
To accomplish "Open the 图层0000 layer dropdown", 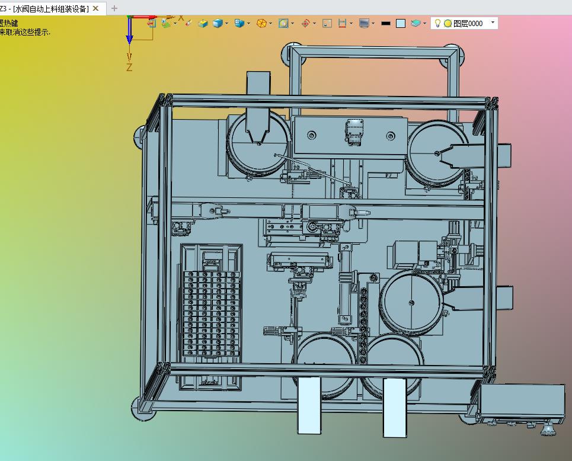I will (x=493, y=23).
